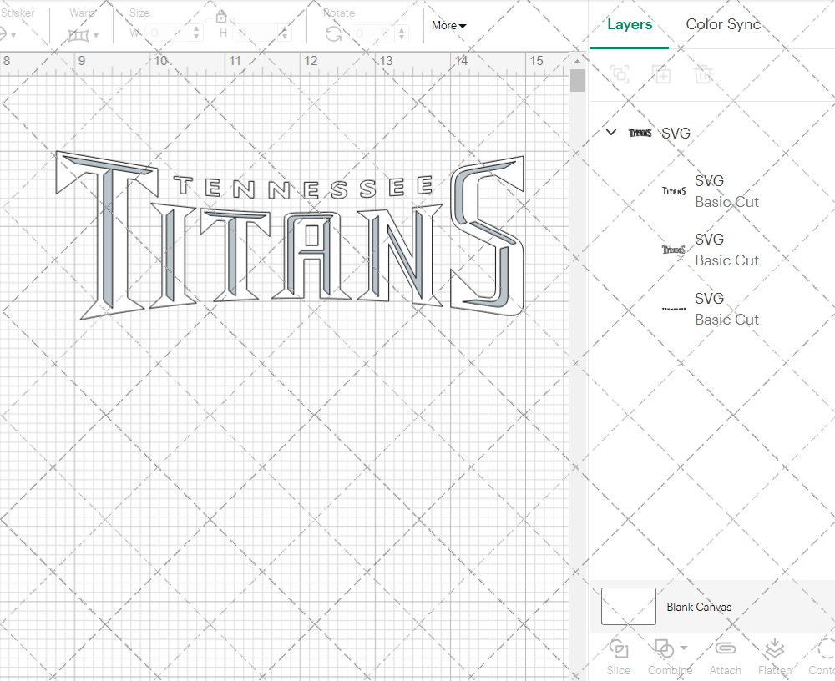
Task: Click the Blank Canvas color swatch
Action: (628, 607)
